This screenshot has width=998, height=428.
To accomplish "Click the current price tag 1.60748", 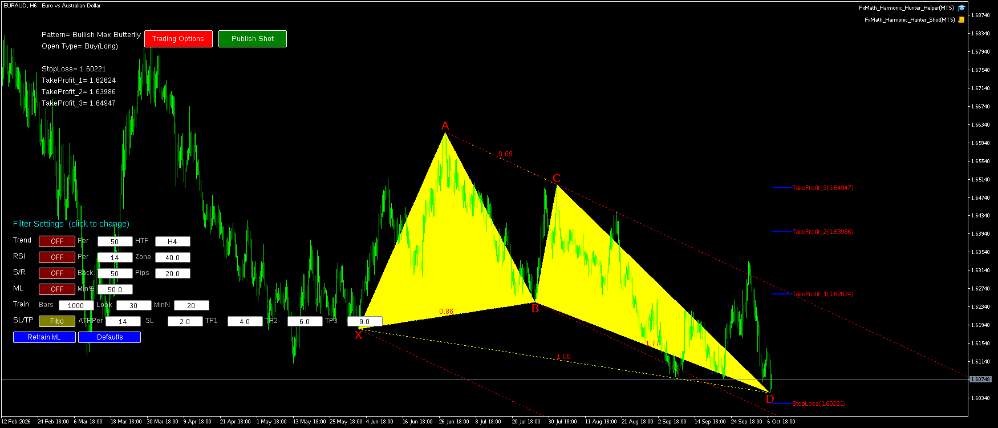I will pos(980,379).
